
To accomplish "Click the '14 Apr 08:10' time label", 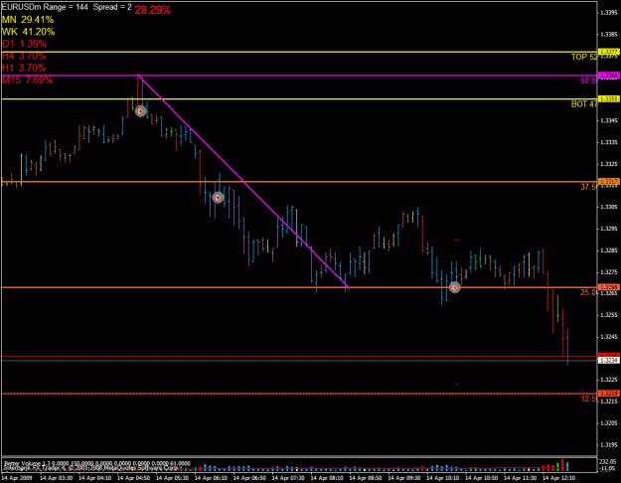I will click(x=327, y=478).
